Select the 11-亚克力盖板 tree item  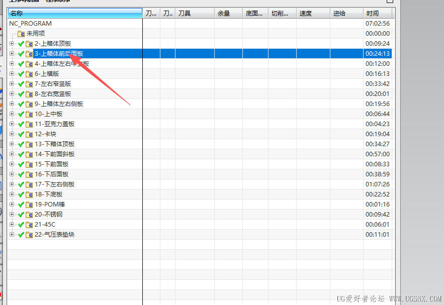[x=55, y=124]
